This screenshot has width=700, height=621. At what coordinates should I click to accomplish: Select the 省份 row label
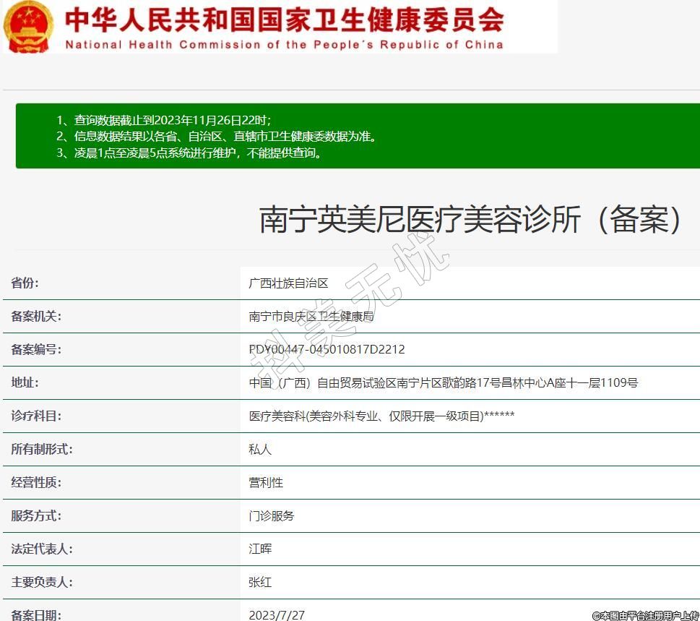click(25, 283)
